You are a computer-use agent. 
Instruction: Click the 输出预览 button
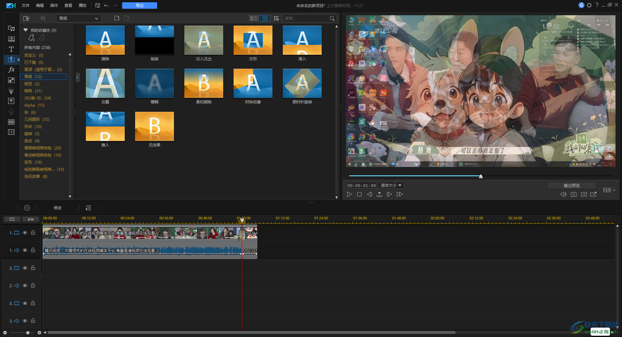[572, 186]
